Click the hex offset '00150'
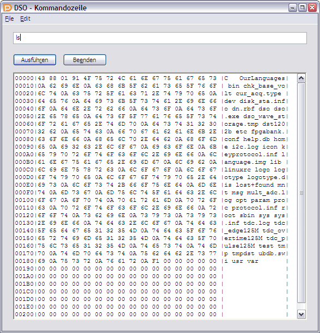Screen dimensions: 320x333 coord(24,238)
